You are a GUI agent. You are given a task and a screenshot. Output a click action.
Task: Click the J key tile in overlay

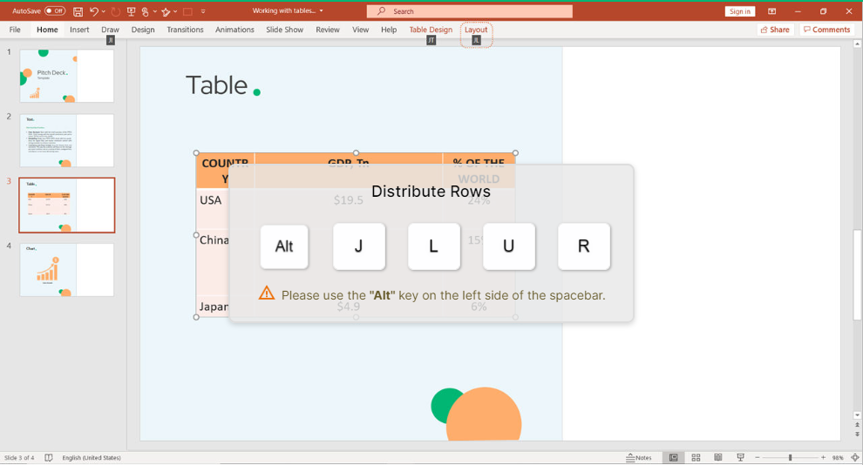[359, 246]
